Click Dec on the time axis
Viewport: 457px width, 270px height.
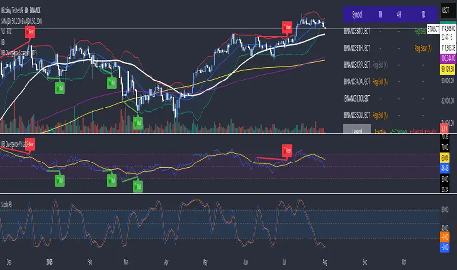(x=9, y=262)
